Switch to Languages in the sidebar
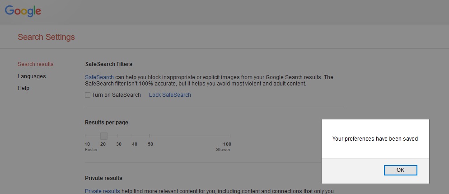Image resolution: width=449 pixels, height=194 pixels. 32,76
